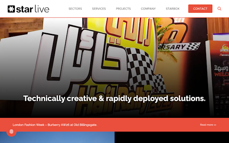This screenshot has height=143, width=229.
Task: Open the Services menu
Action: coord(99,9)
